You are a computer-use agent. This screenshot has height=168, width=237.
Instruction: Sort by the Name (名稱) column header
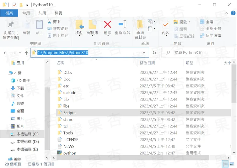(x=60, y=63)
